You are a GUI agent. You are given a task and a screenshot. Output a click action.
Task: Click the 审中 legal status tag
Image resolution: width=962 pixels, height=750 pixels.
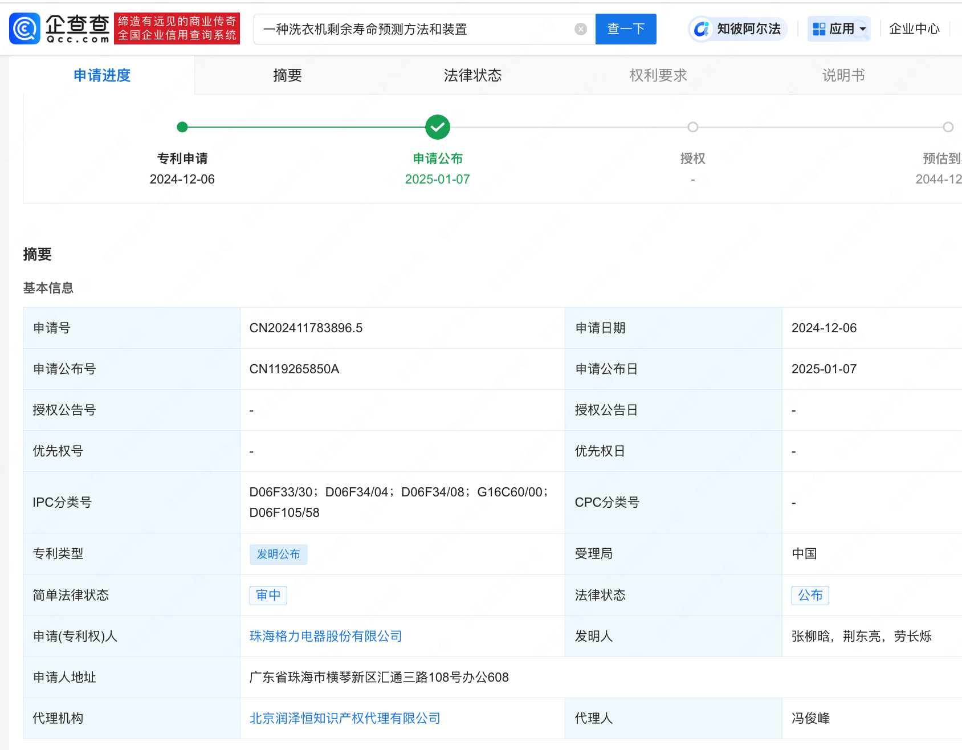click(268, 595)
